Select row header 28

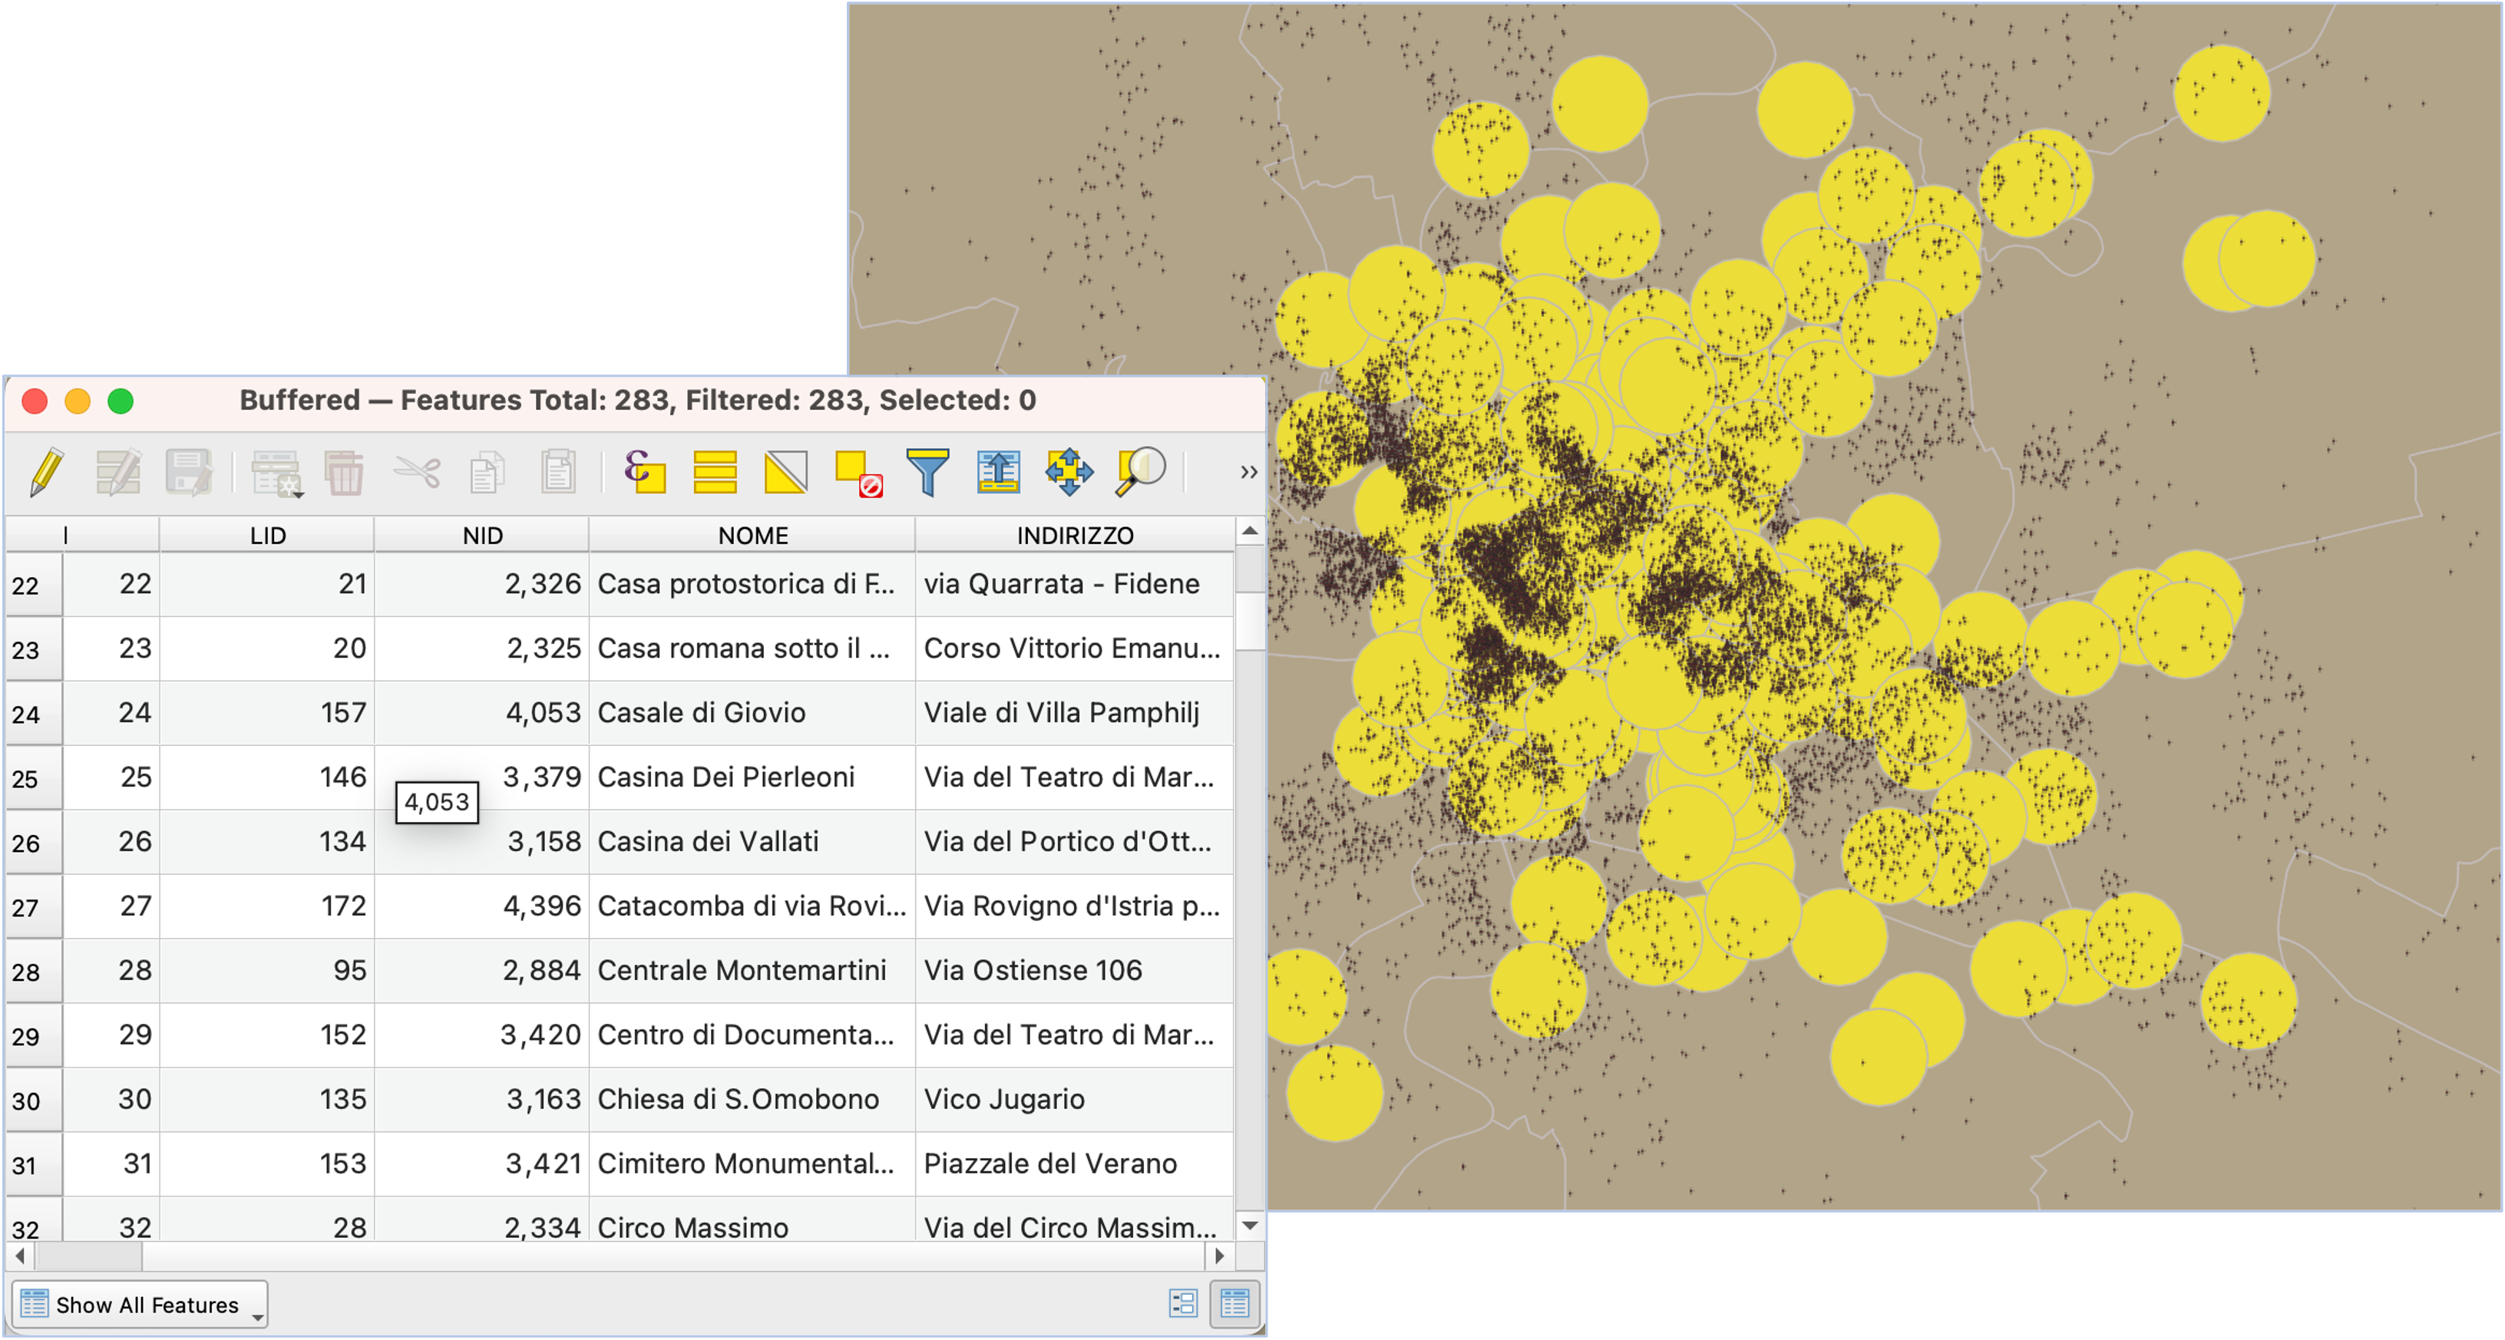[x=32, y=971]
